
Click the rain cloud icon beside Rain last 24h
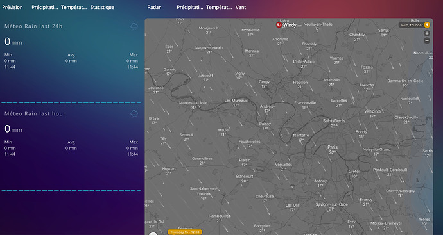pos(134,26)
